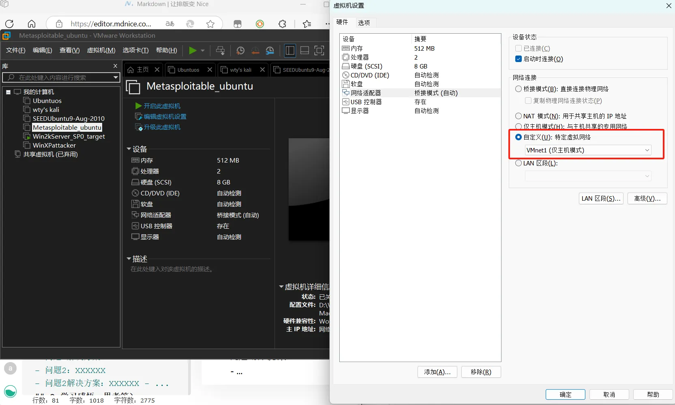Select Win2kServer_SP0_target in the library tree
Viewport: 675px width, 405px height.
coord(69,136)
